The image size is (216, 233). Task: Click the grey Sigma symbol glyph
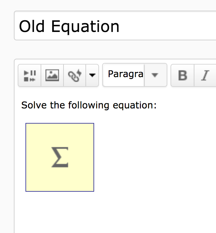point(60,157)
